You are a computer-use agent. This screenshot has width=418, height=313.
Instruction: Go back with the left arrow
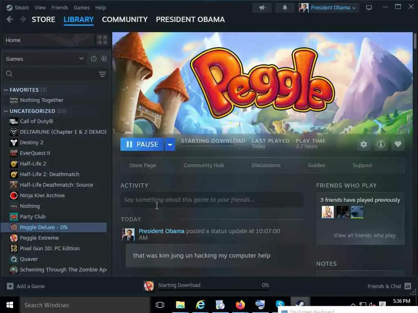[x=10, y=19]
